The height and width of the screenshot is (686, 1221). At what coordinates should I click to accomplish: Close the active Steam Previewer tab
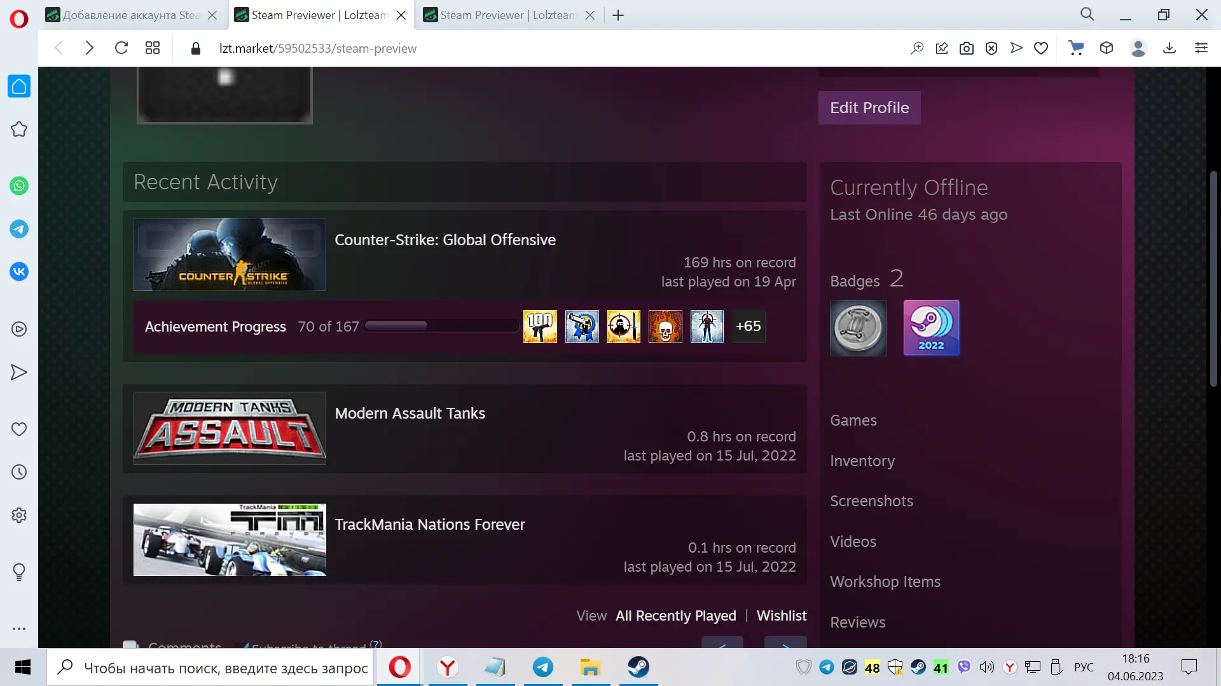[x=401, y=15]
